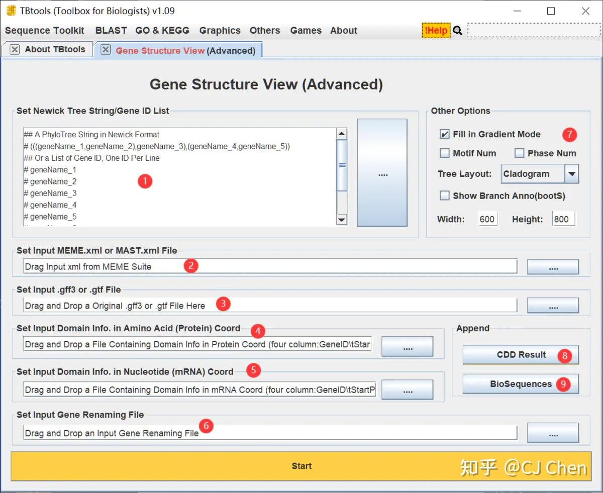This screenshot has height=493, width=603.
Task: Append a CDD Result
Action: tap(521, 355)
